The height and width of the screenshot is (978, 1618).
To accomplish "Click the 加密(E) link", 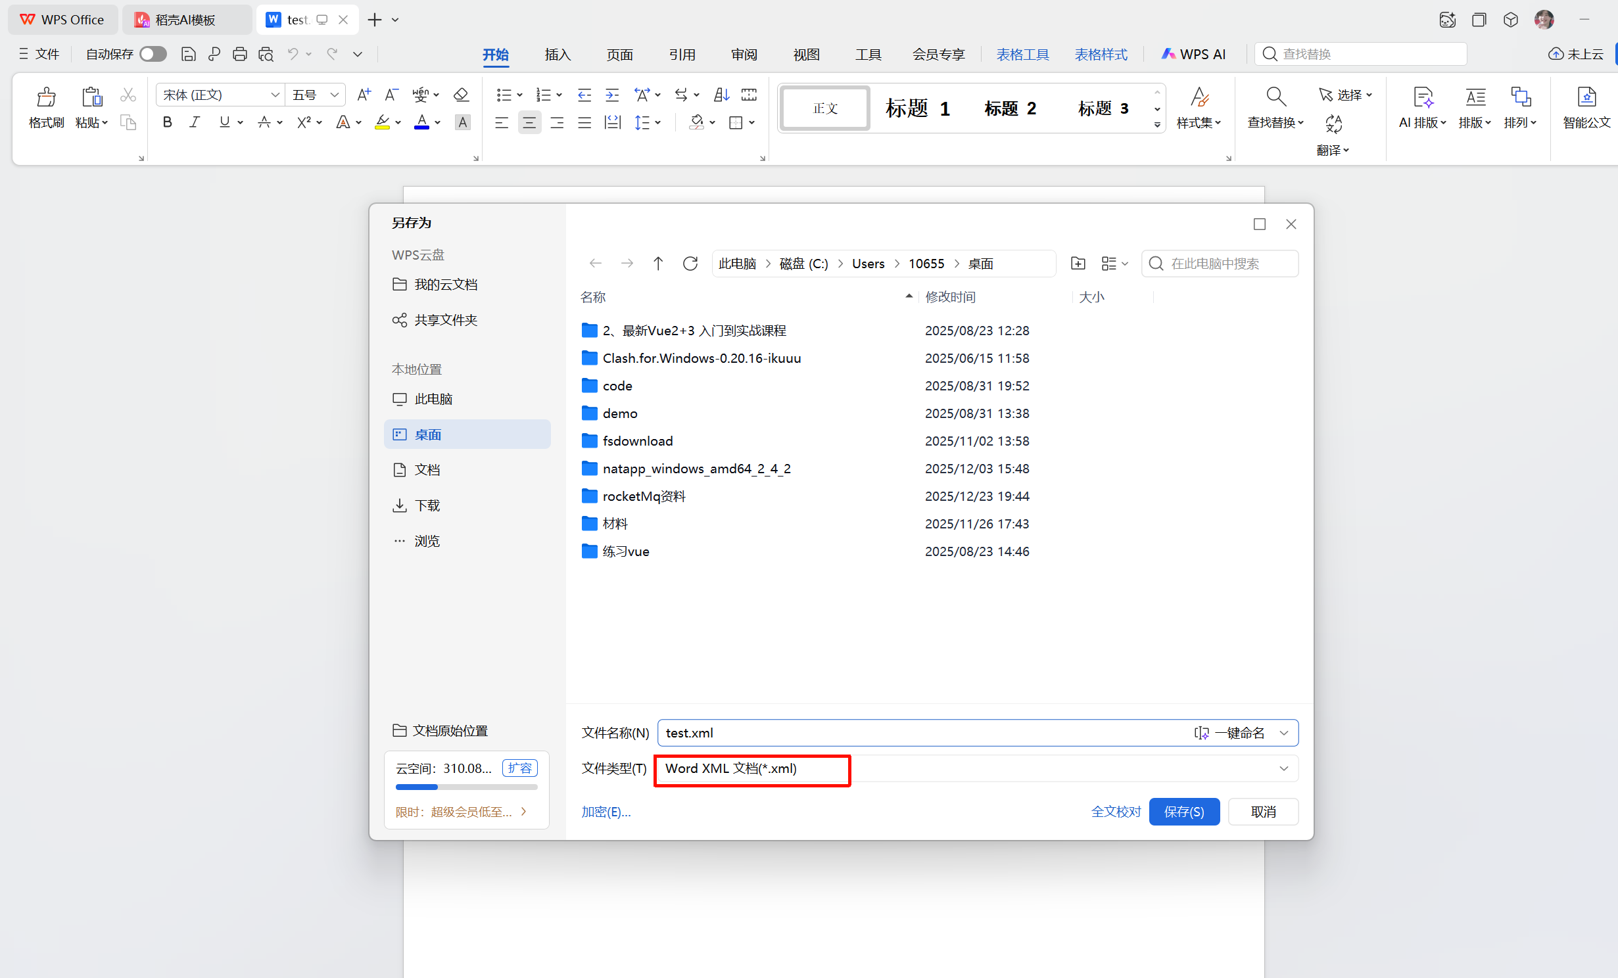I will coord(606,812).
